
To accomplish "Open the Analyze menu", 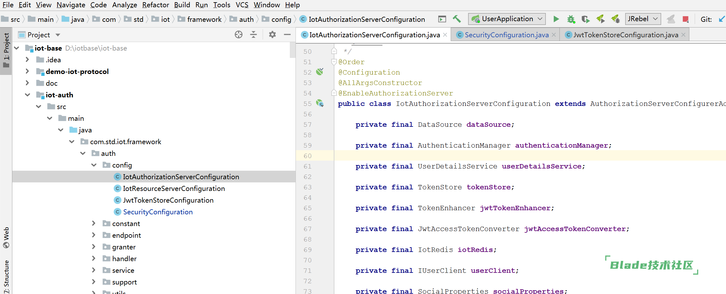I will pyautogui.click(x=125, y=5).
